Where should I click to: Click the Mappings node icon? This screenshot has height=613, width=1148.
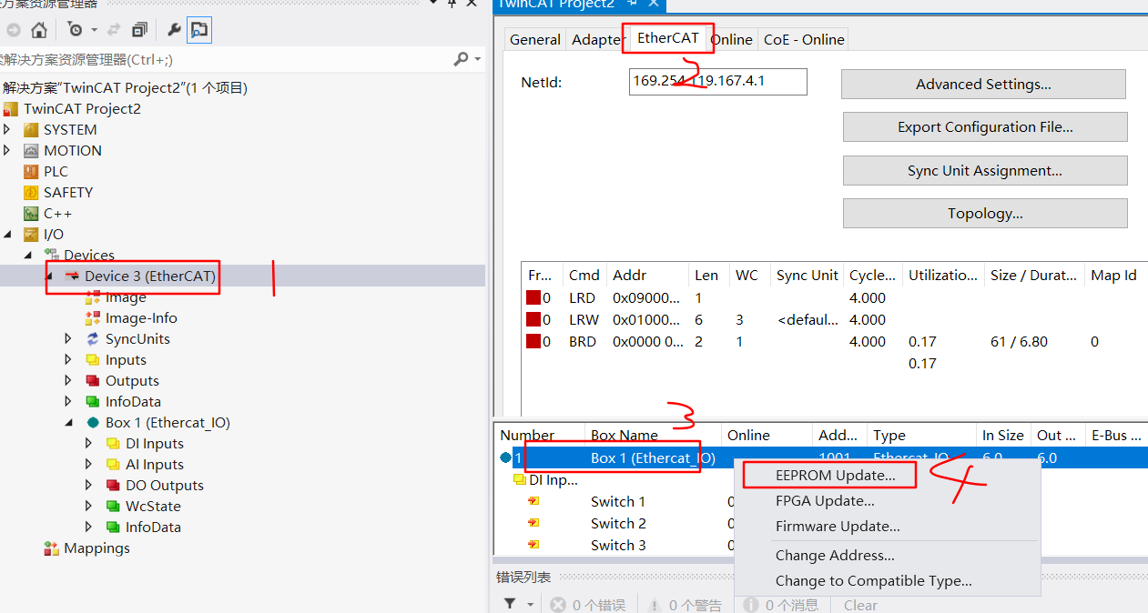52,548
